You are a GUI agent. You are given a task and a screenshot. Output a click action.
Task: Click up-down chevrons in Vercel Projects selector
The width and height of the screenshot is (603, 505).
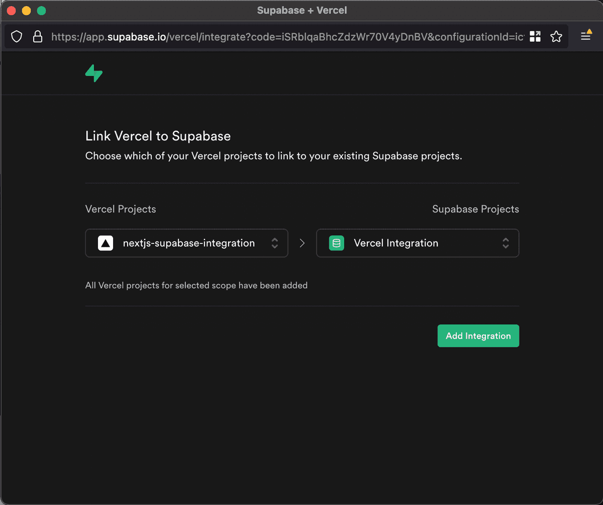pyautogui.click(x=275, y=243)
